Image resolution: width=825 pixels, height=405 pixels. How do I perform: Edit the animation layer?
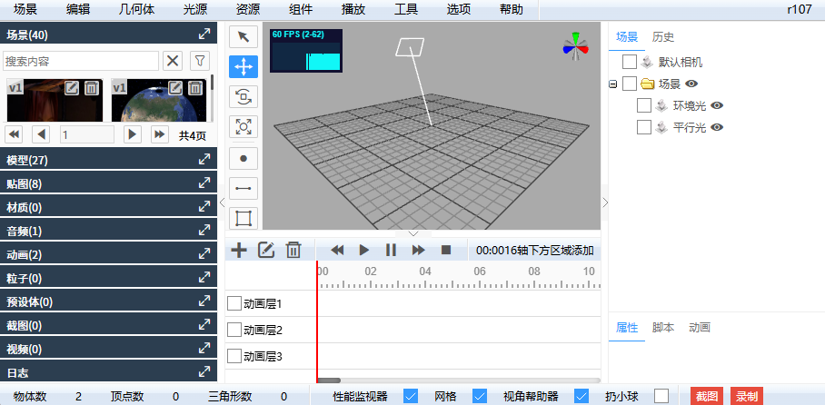[266, 250]
